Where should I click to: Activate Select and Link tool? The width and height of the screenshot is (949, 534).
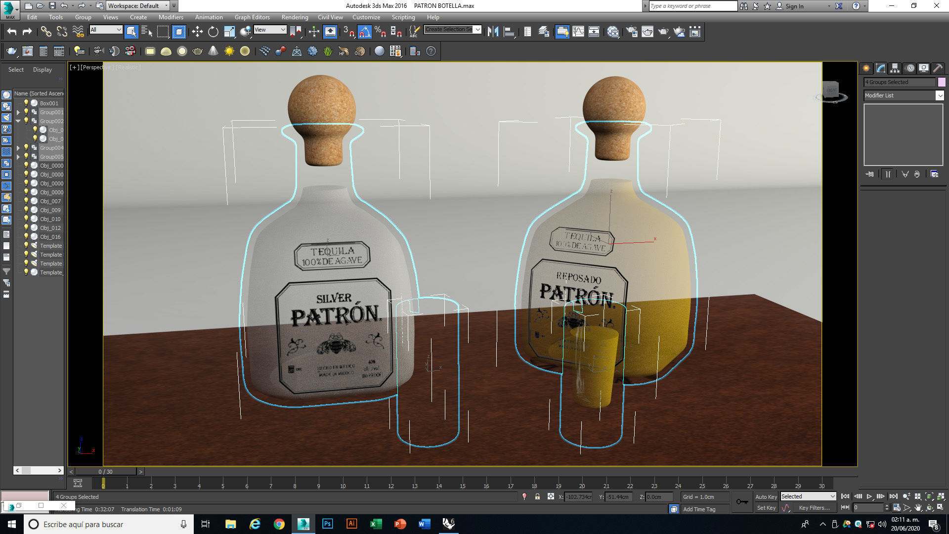[45, 32]
